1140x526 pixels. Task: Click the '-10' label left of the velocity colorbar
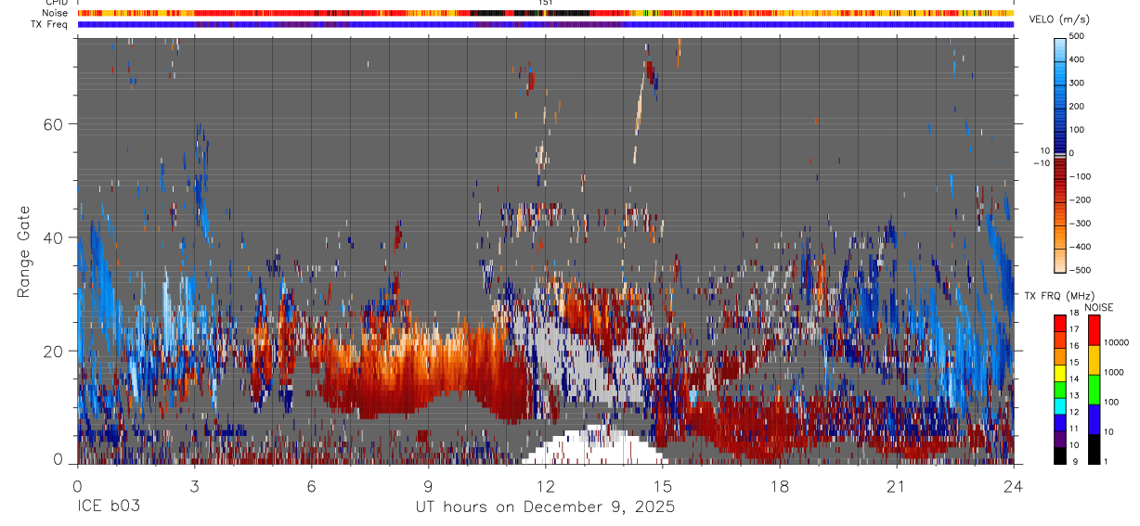[x=1043, y=163]
